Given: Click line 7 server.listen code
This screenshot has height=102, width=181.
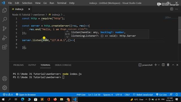Looking at the screenshot, I should point(48,40).
